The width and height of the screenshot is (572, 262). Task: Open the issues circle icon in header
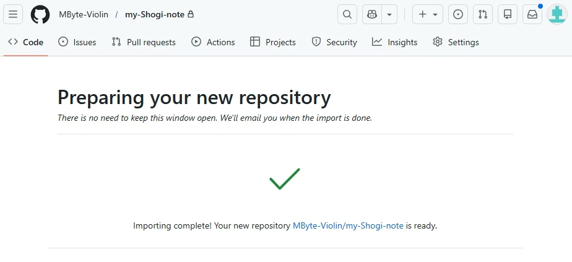pyautogui.click(x=458, y=15)
